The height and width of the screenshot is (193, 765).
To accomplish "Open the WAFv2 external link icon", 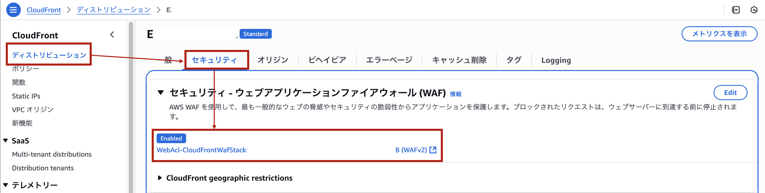I will click(x=433, y=150).
